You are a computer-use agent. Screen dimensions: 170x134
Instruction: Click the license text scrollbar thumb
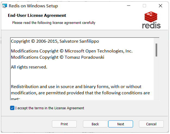[156, 50]
